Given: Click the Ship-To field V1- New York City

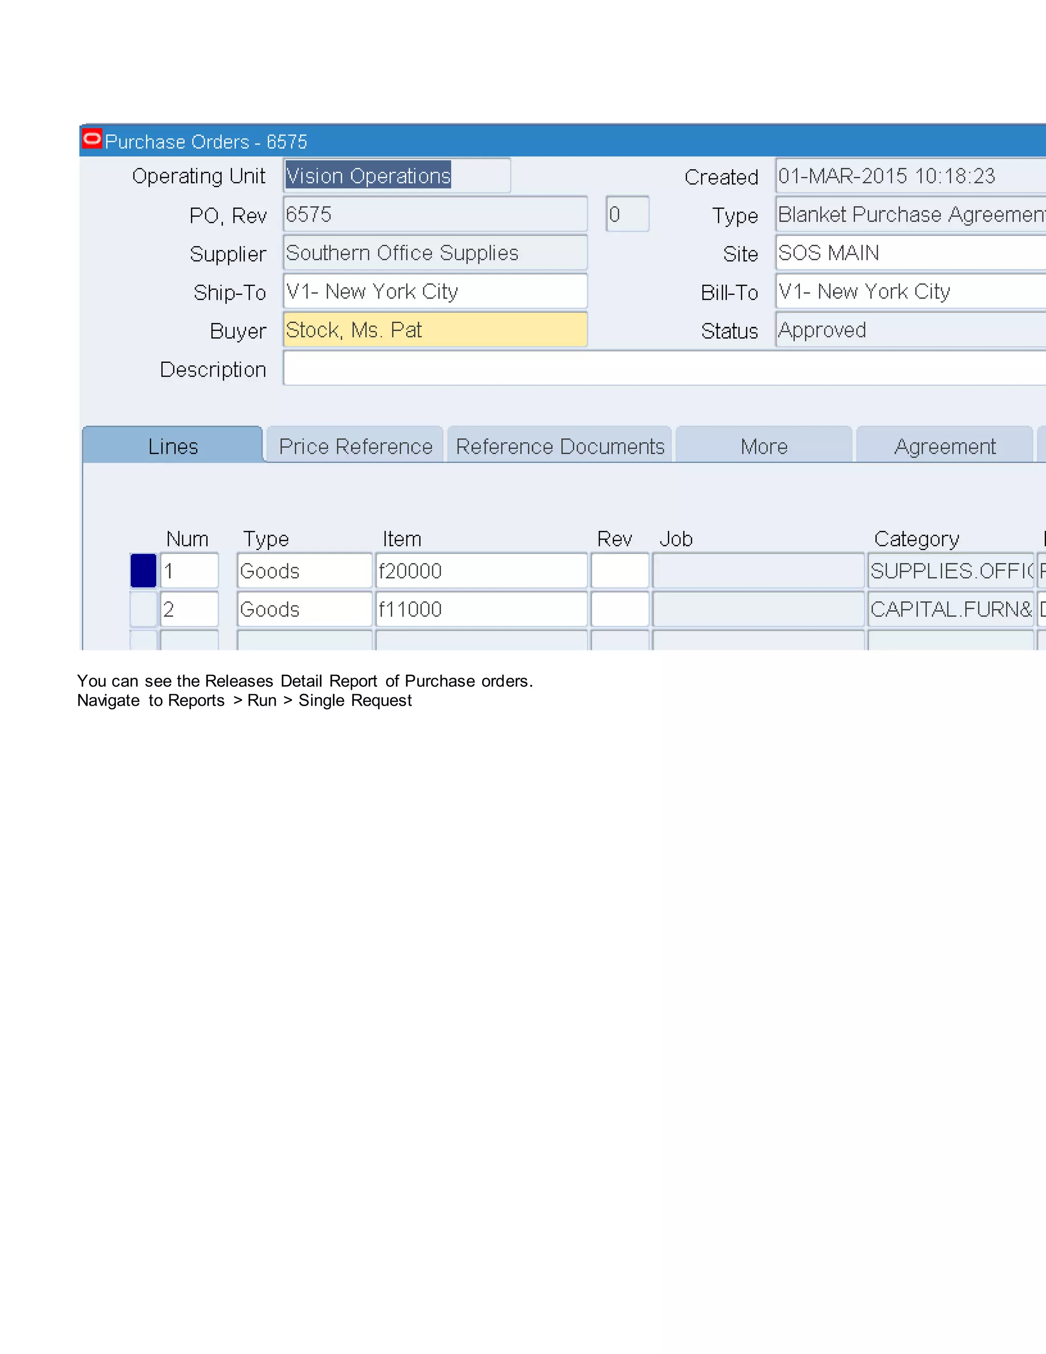Looking at the screenshot, I should tap(435, 291).
